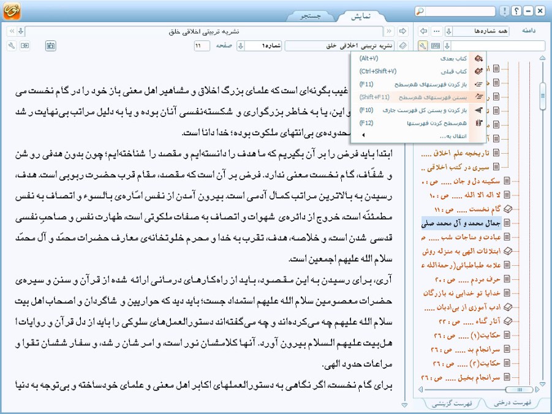The height and width of the screenshot is (414, 552).
Task: Open the عبادت و مناجات شب entry
Action: click(x=461, y=237)
